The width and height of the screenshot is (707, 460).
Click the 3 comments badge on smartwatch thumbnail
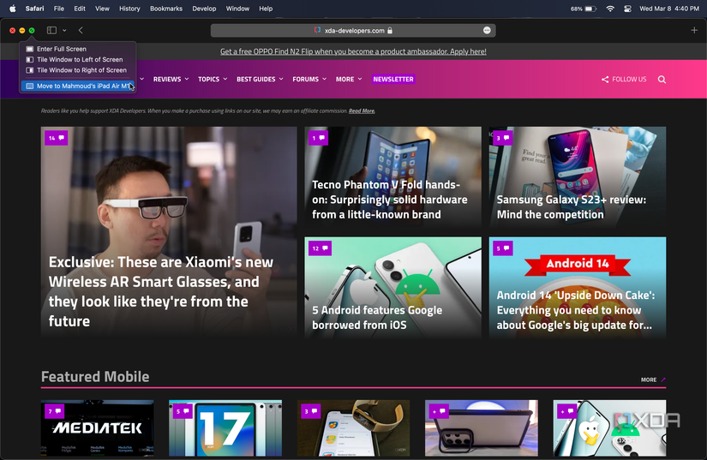tap(311, 411)
